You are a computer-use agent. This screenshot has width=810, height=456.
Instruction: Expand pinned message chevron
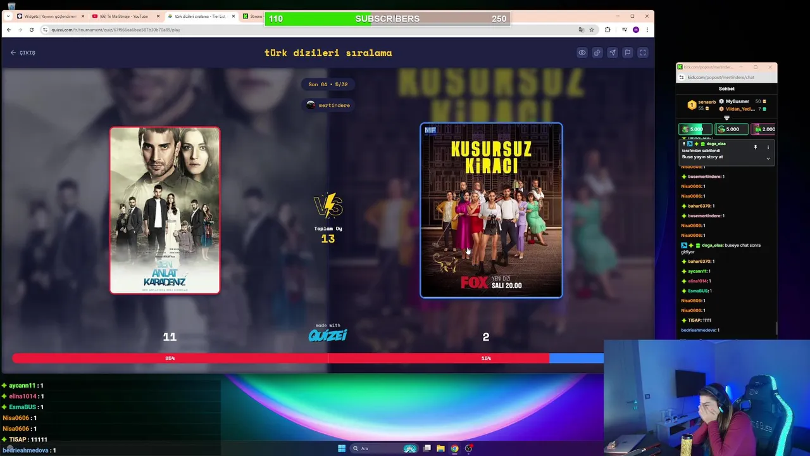coord(768,158)
